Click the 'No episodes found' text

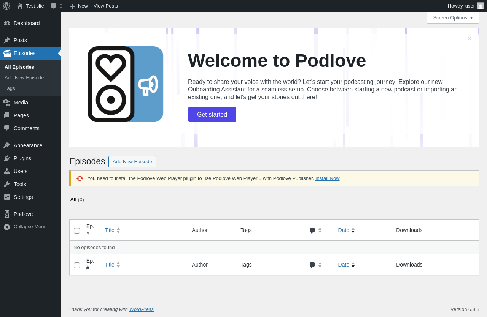(x=94, y=248)
